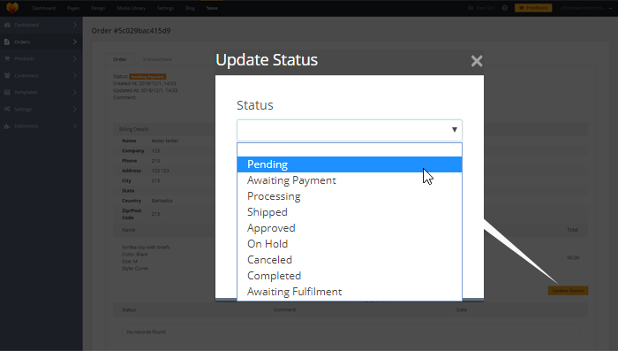Click the Awaiting Payment status badge
The image size is (618, 351).
(x=147, y=77)
